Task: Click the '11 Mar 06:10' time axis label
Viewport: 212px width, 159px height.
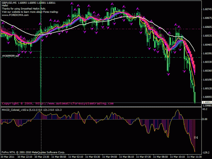Action: coord(127,157)
